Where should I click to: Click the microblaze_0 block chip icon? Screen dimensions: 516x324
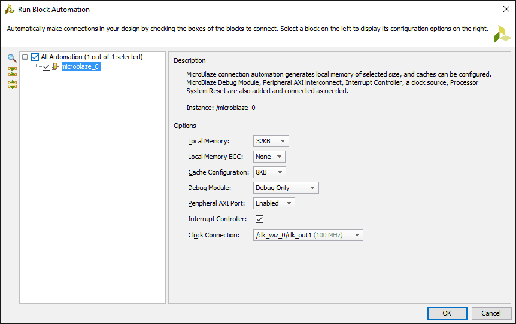click(56, 67)
